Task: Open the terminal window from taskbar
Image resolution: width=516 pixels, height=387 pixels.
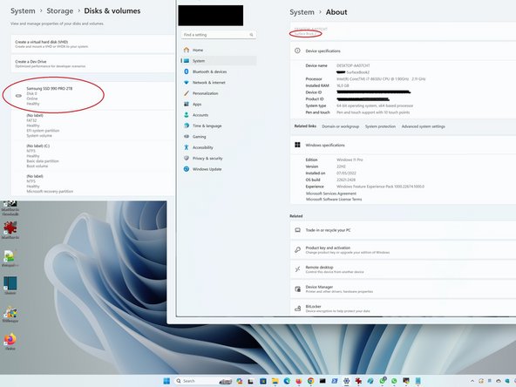Action: point(322,381)
